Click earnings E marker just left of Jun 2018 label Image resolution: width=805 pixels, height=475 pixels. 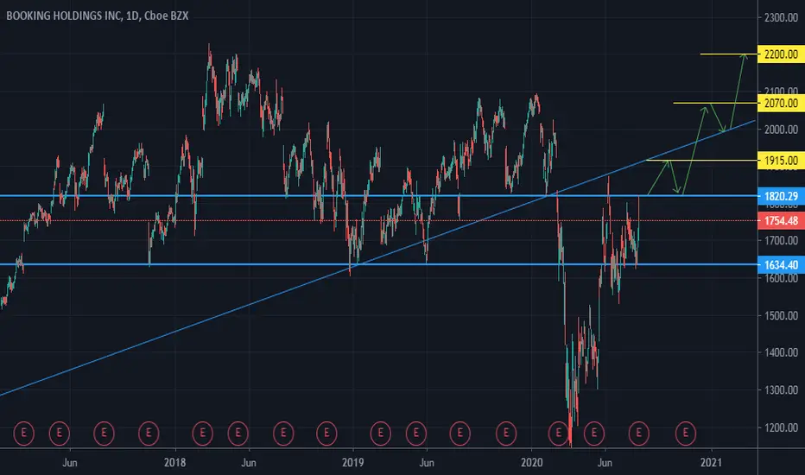238,434
